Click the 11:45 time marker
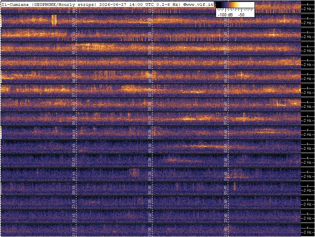Screen dimensions: 315x237 coord(225,36)
